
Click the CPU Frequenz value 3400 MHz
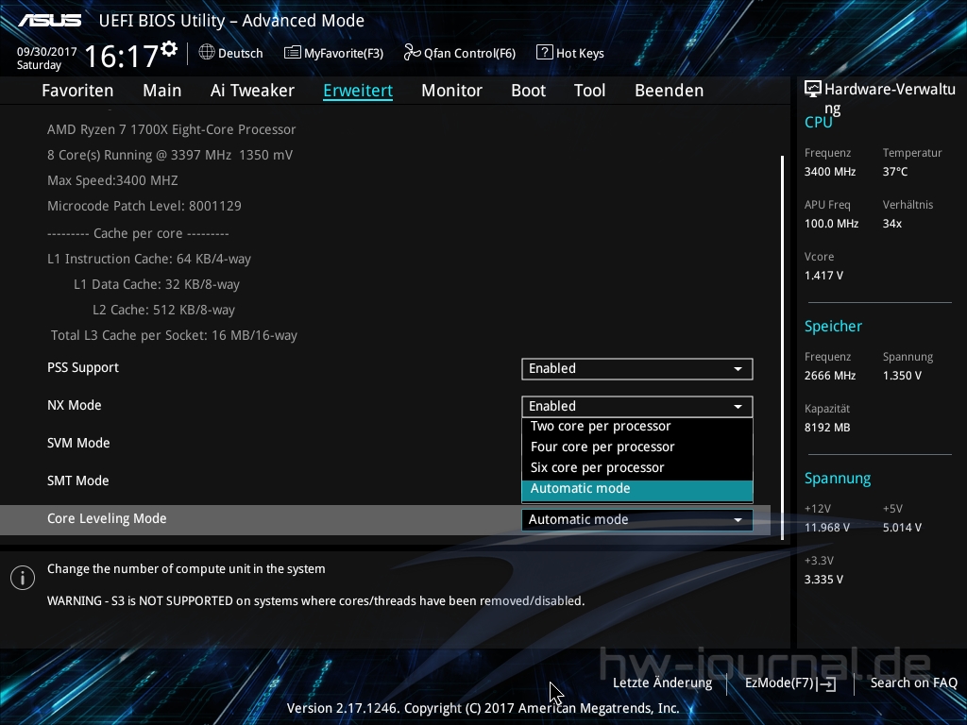click(830, 172)
